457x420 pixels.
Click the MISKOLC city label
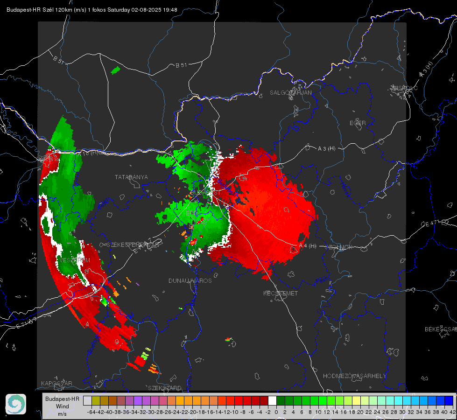click(405, 88)
